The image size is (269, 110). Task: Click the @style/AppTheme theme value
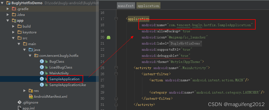[185, 62]
